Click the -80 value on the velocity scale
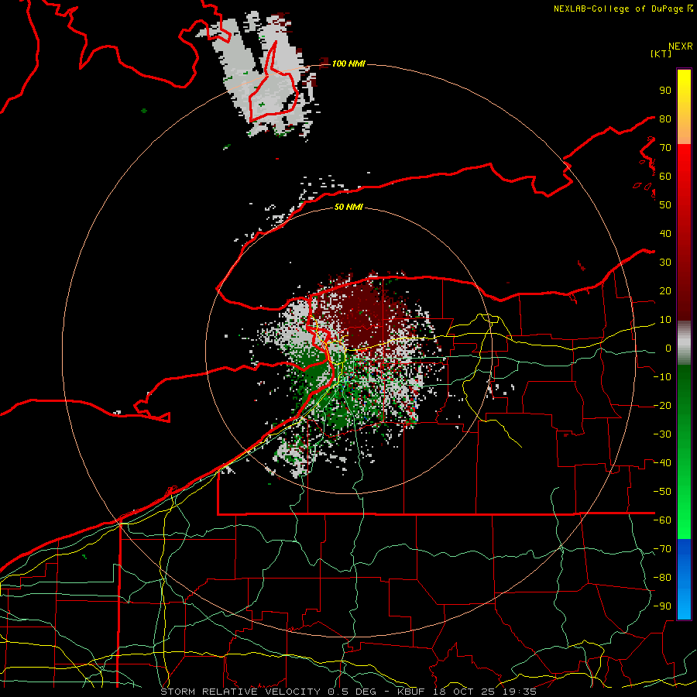Viewport: 697px width, 697px height. point(662,578)
